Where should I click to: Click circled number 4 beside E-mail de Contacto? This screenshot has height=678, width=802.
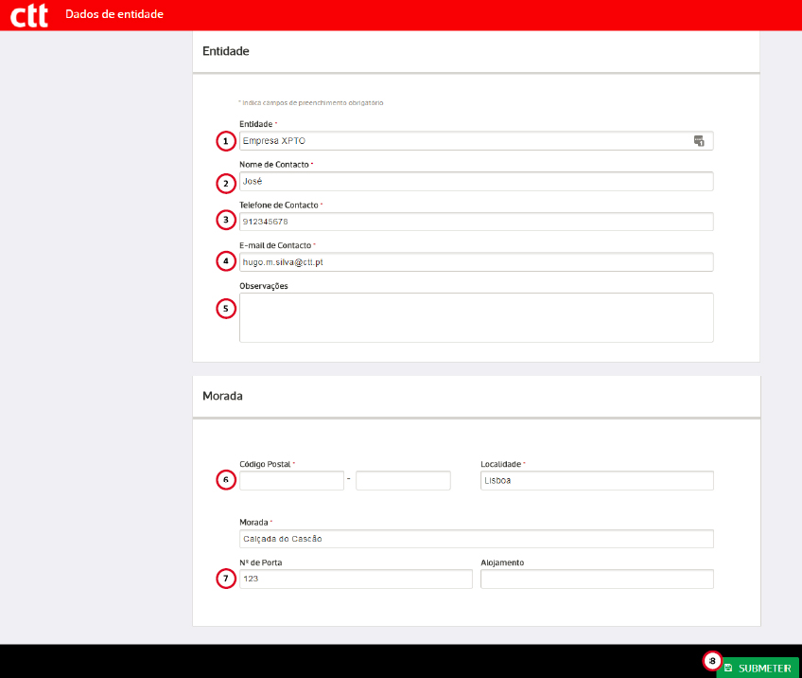225,260
